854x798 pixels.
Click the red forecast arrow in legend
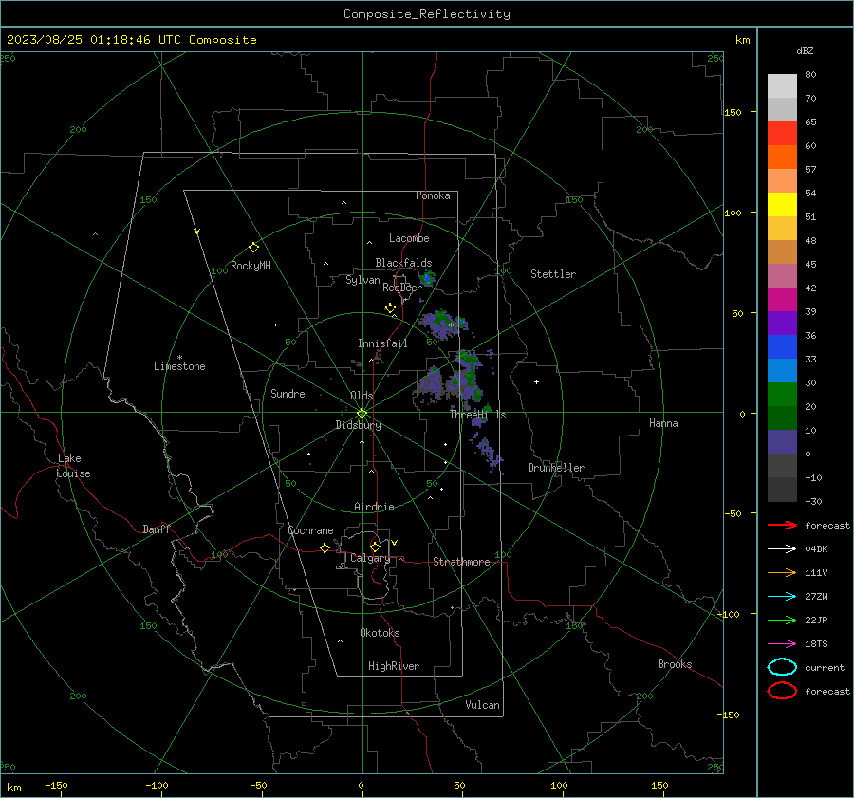point(782,525)
